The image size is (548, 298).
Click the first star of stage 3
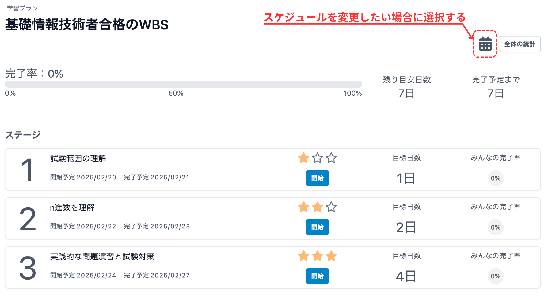(303, 256)
